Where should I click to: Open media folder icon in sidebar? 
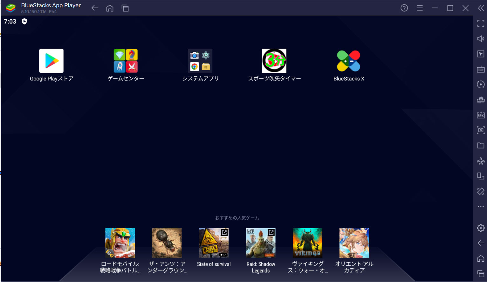(x=481, y=145)
